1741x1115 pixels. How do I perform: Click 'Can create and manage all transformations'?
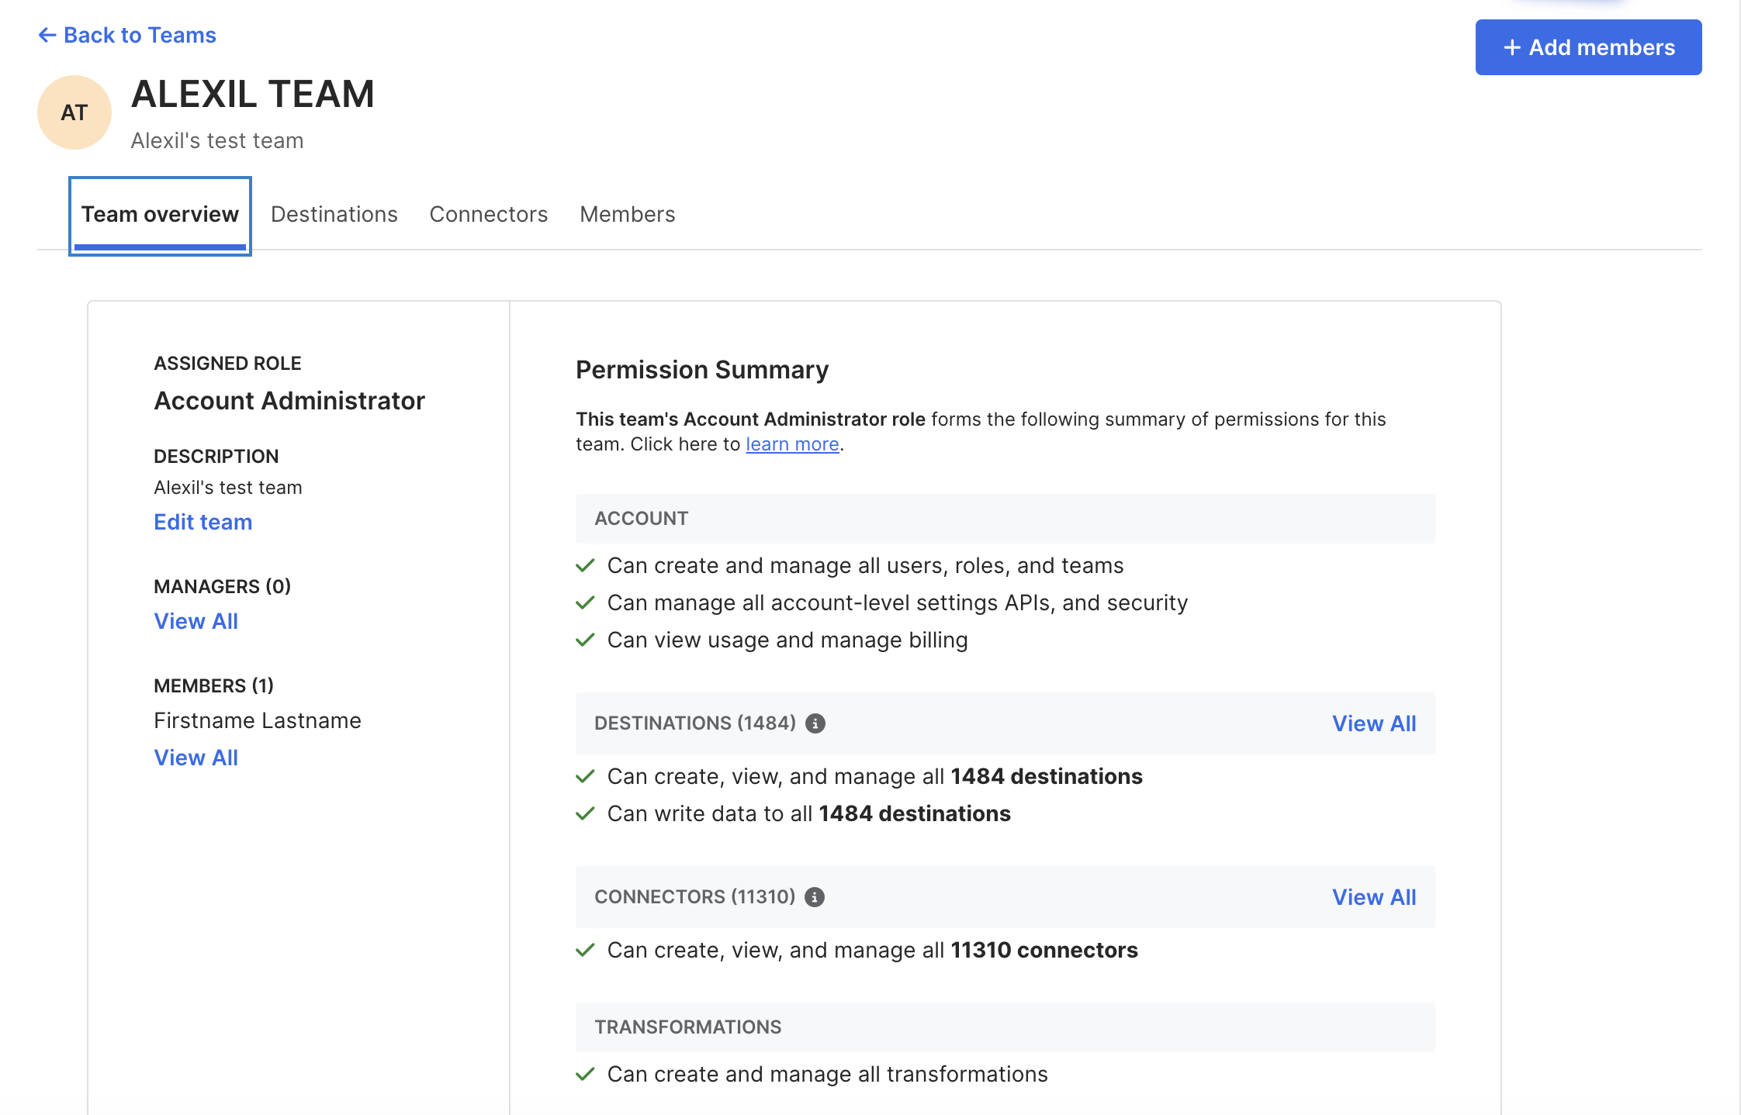tap(827, 1074)
